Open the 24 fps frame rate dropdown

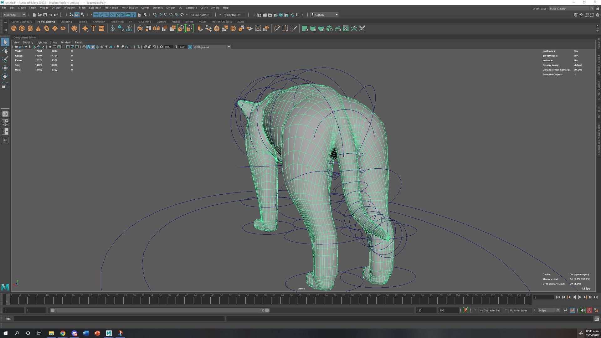[549, 310]
